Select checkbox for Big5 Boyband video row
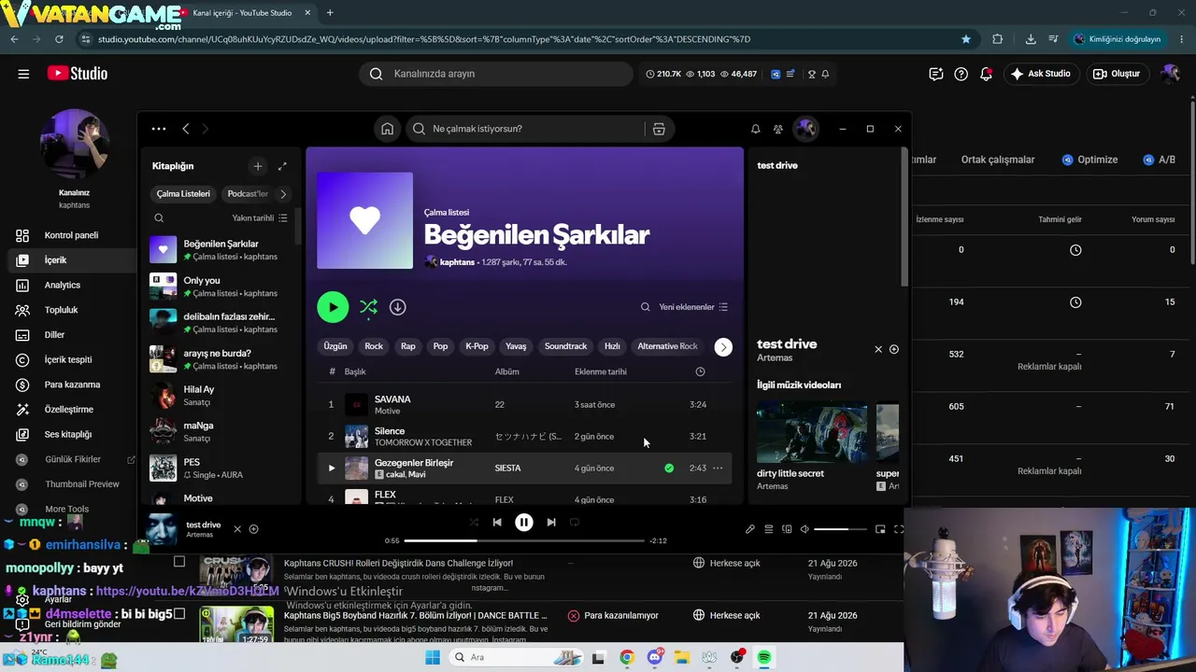 point(179,614)
